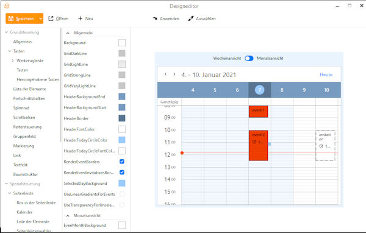Open the HeaderFontColor color swatch
366x233 pixels.
(122, 129)
